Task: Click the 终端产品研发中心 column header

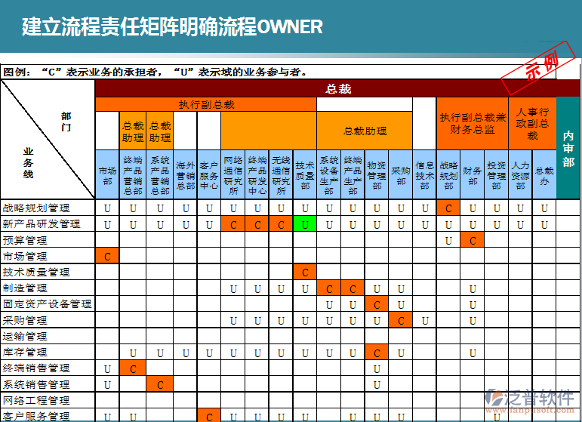Action: click(257, 174)
